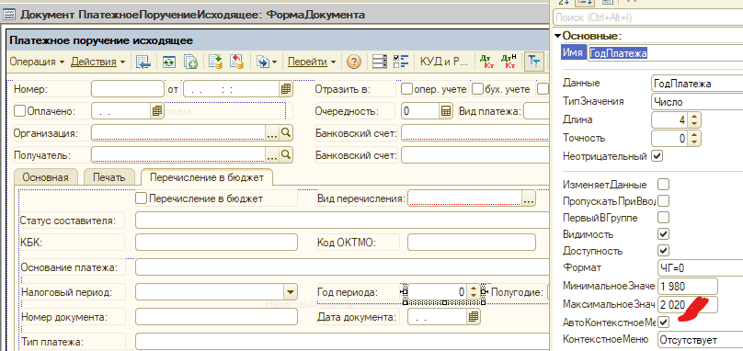
Task: Tick the бух. учете checkbox
Action: [x=477, y=88]
